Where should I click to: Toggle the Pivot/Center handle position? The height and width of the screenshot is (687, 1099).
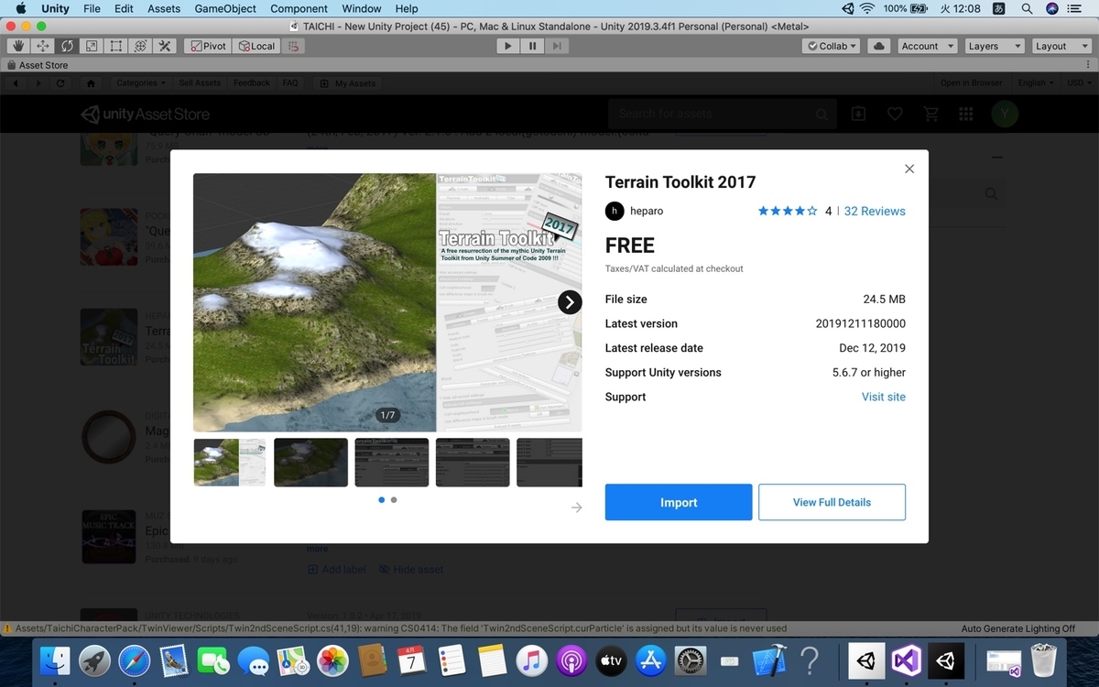tap(208, 46)
